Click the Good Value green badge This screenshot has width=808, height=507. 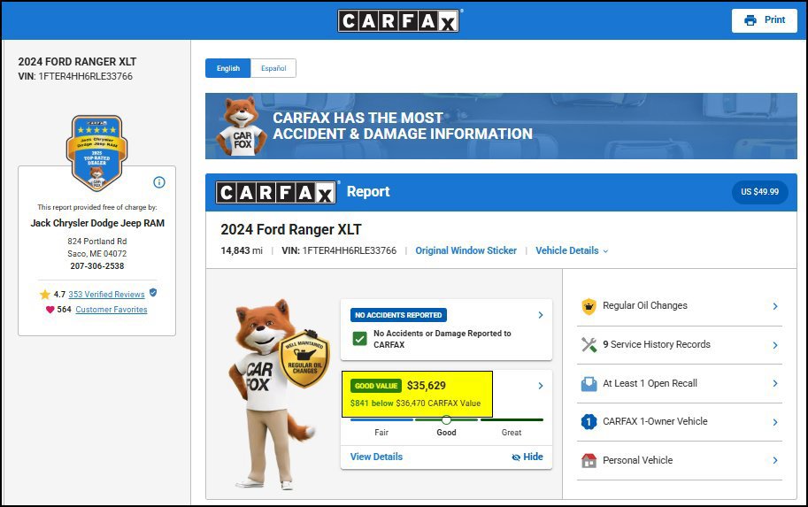tap(376, 386)
